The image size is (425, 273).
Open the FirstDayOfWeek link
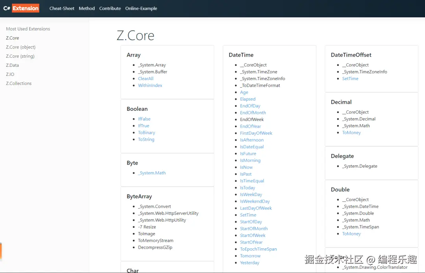pos(256,133)
